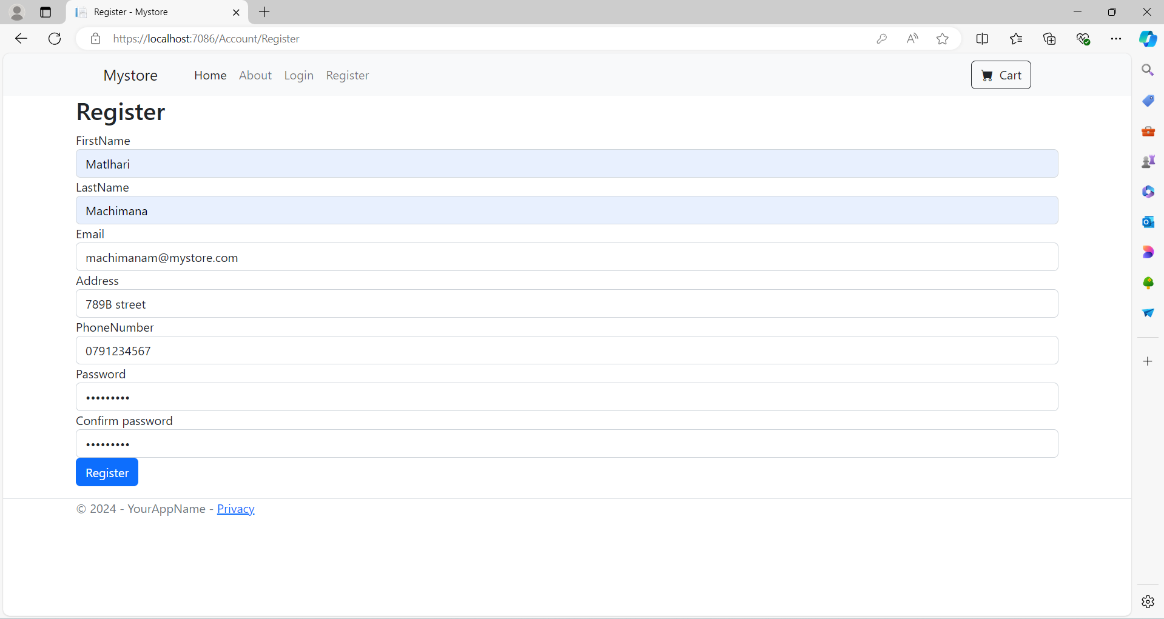Open sidebar settings gear

coord(1148,601)
